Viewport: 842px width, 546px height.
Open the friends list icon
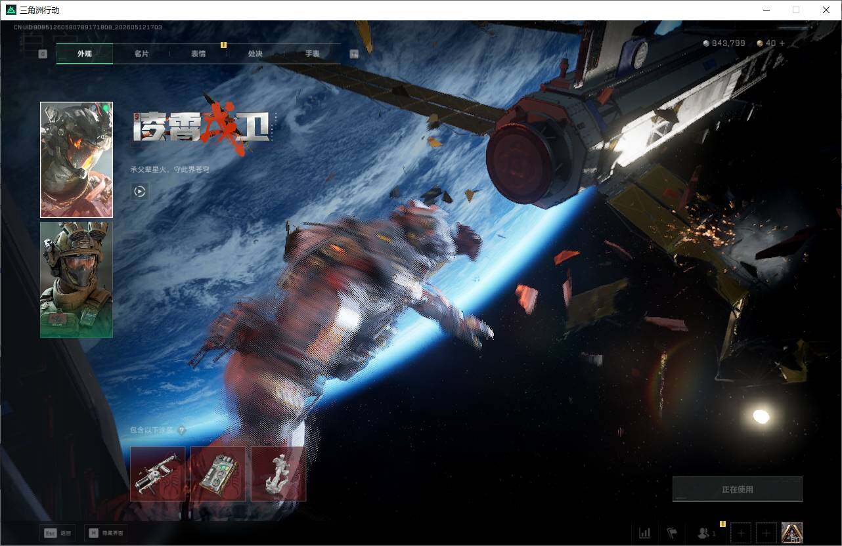click(706, 533)
